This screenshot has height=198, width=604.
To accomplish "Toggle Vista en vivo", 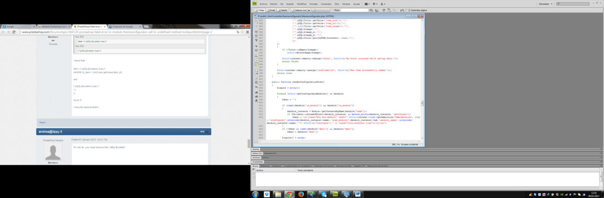I will click(300, 10).
